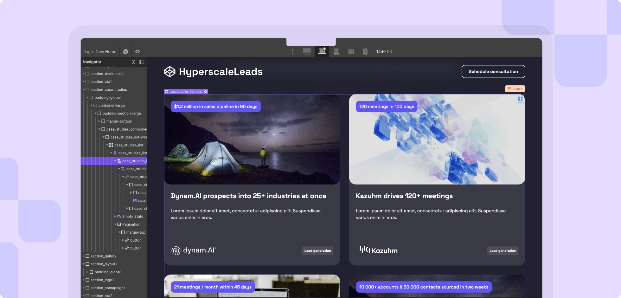The width and height of the screenshot is (621, 298).
Task: Click the 10 000+ accounts sourced badge
Action: click(424, 287)
